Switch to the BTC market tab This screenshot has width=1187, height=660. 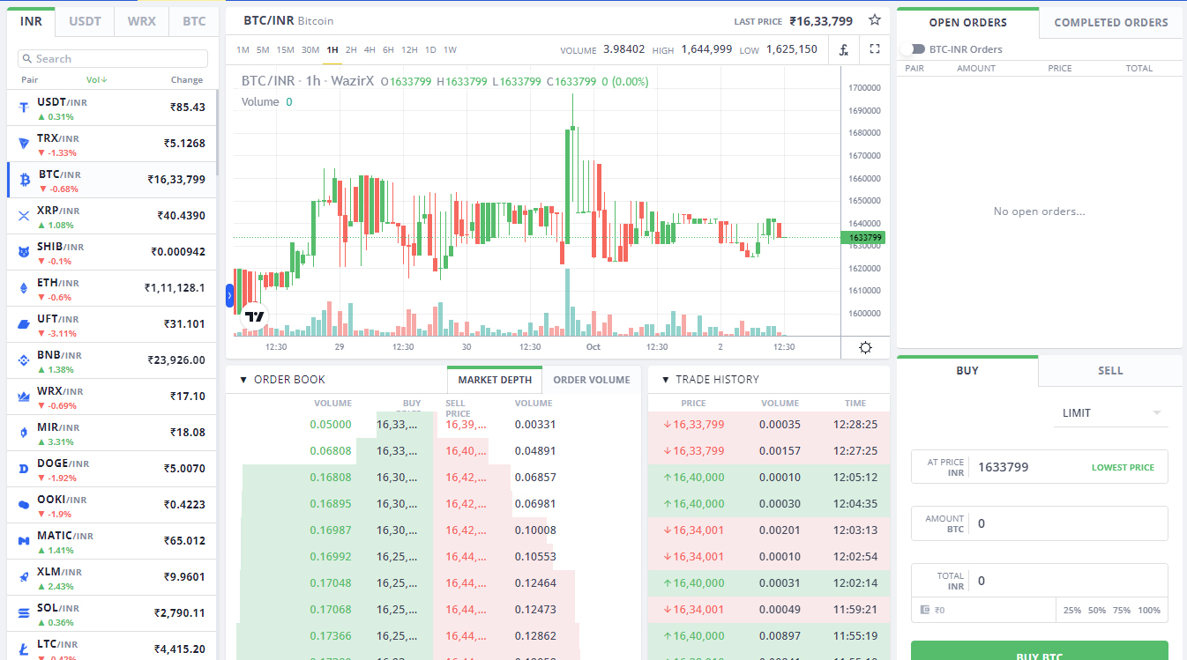(x=194, y=21)
